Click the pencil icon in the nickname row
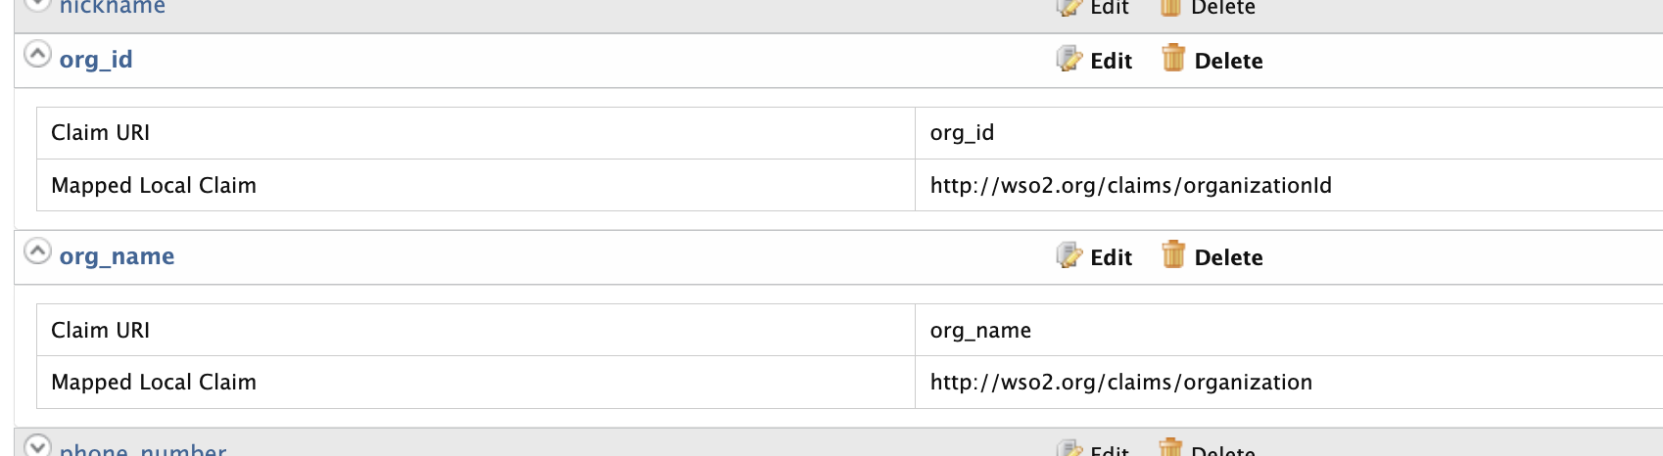 1069,7
